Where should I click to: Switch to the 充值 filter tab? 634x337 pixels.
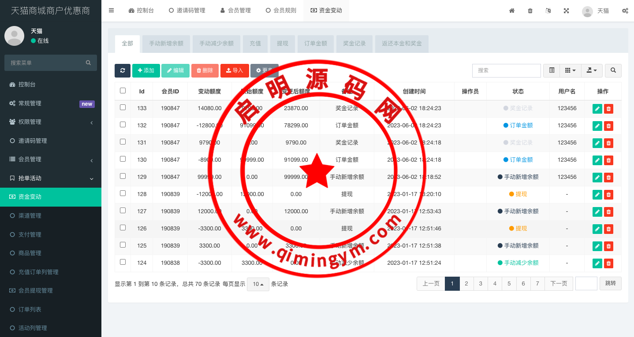pyautogui.click(x=255, y=44)
